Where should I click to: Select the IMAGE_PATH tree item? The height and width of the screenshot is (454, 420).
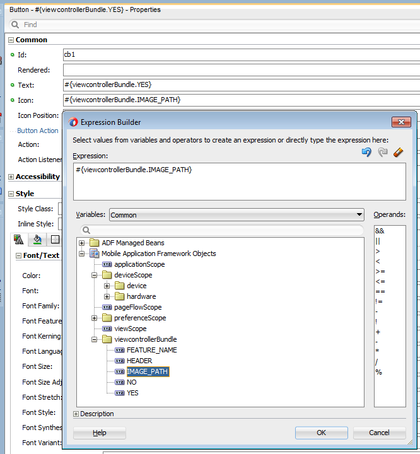point(148,371)
